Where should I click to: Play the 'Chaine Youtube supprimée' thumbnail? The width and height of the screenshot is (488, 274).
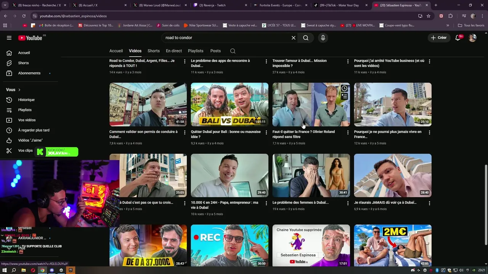(311, 245)
